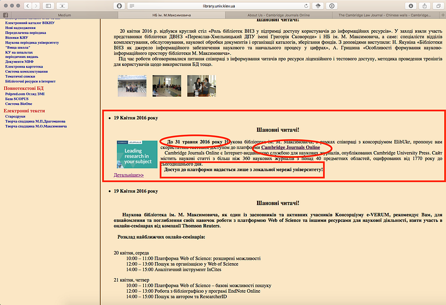
Task: Open Електронна картотека link
Action: (24, 66)
